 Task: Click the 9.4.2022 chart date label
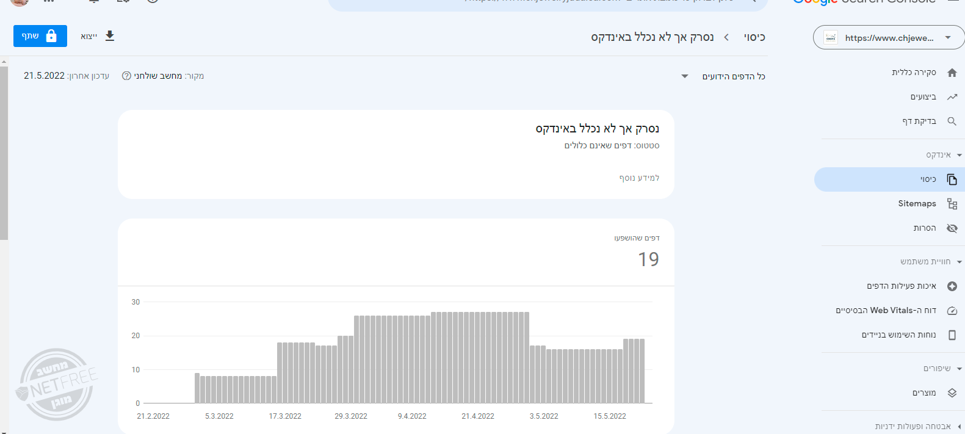tap(412, 416)
